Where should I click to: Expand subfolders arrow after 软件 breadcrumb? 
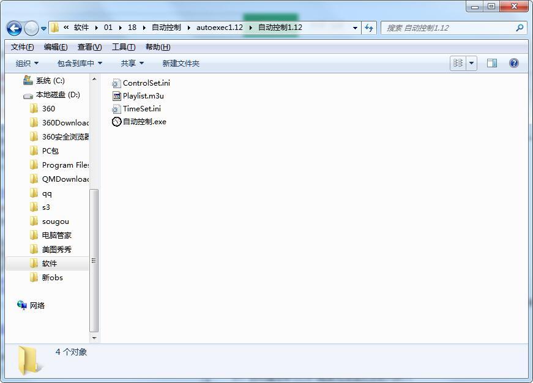[97, 28]
